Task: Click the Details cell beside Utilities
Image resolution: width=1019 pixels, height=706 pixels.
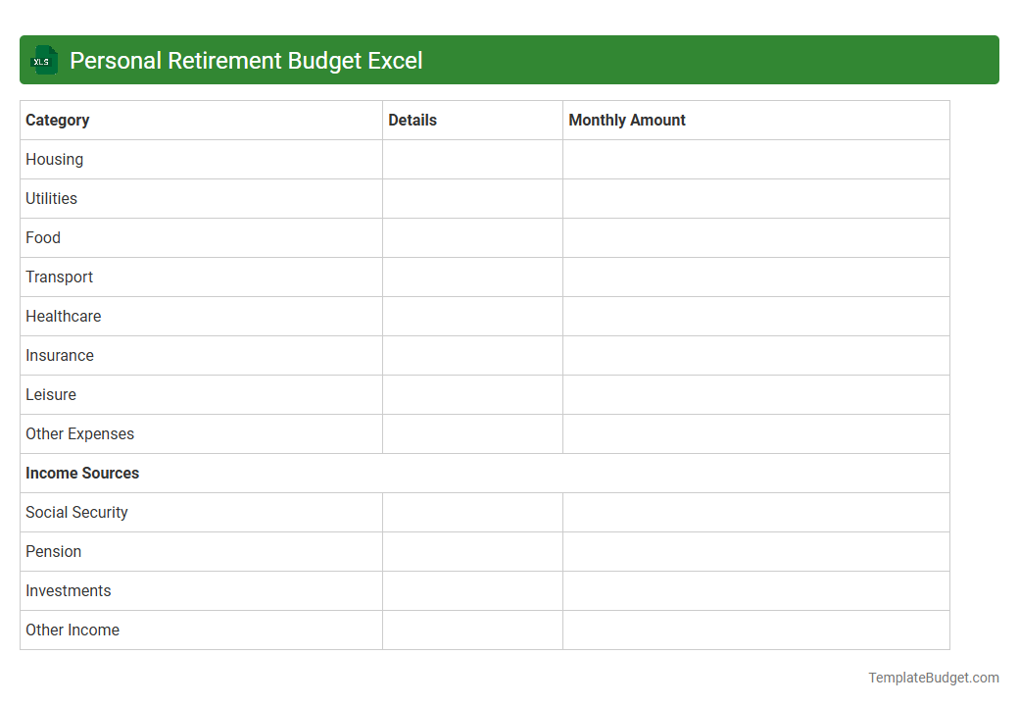Action: coord(472,198)
